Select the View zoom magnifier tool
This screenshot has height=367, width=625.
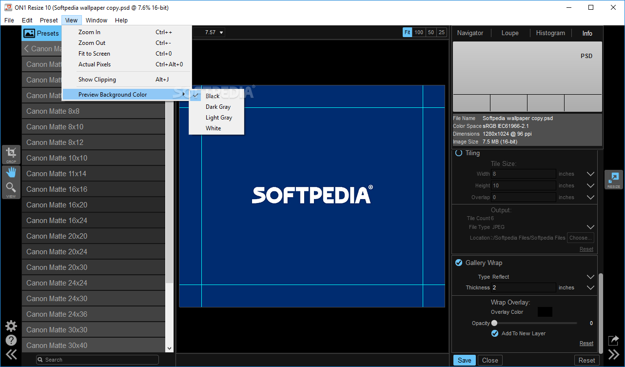(x=11, y=189)
